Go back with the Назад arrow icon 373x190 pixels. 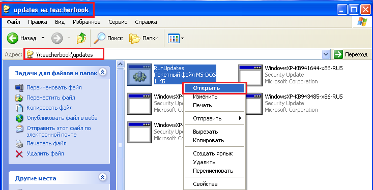click(x=12, y=38)
